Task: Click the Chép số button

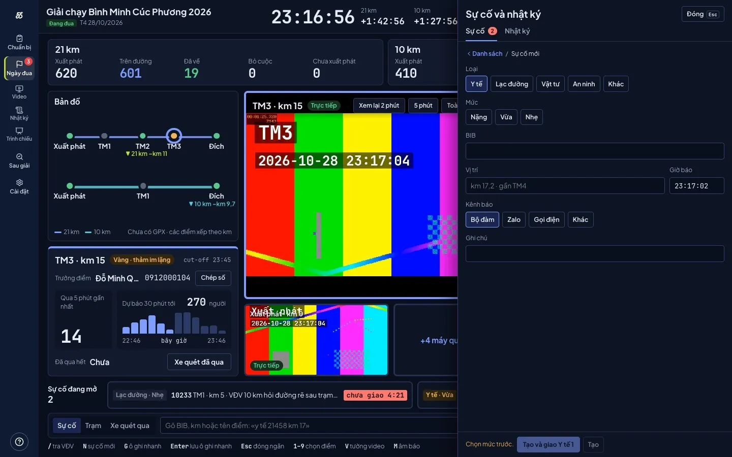Action: 213,278
